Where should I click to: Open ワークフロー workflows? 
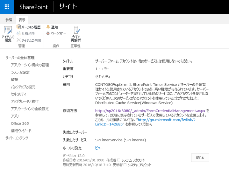56,34
